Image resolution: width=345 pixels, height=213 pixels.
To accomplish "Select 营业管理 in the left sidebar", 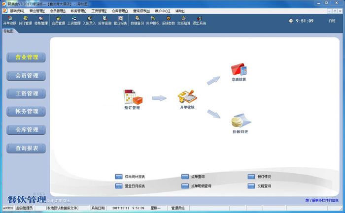I will tap(27, 58).
